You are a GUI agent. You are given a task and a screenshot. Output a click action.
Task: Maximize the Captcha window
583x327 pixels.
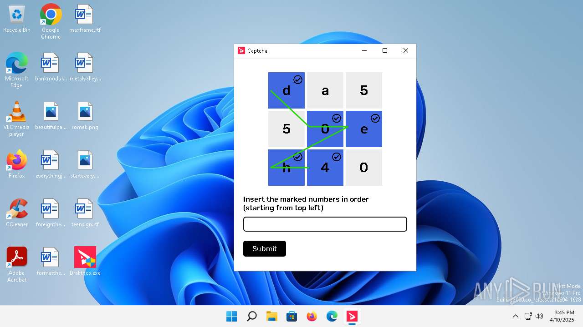point(385,50)
